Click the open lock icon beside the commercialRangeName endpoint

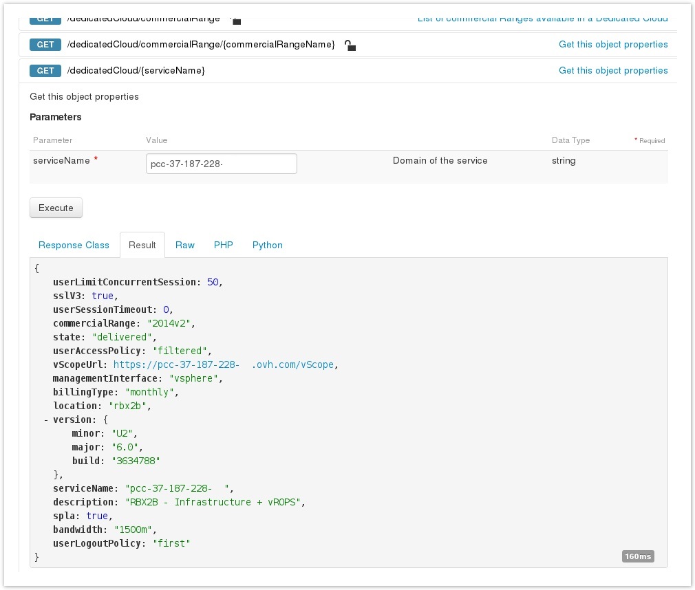[350, 46]
